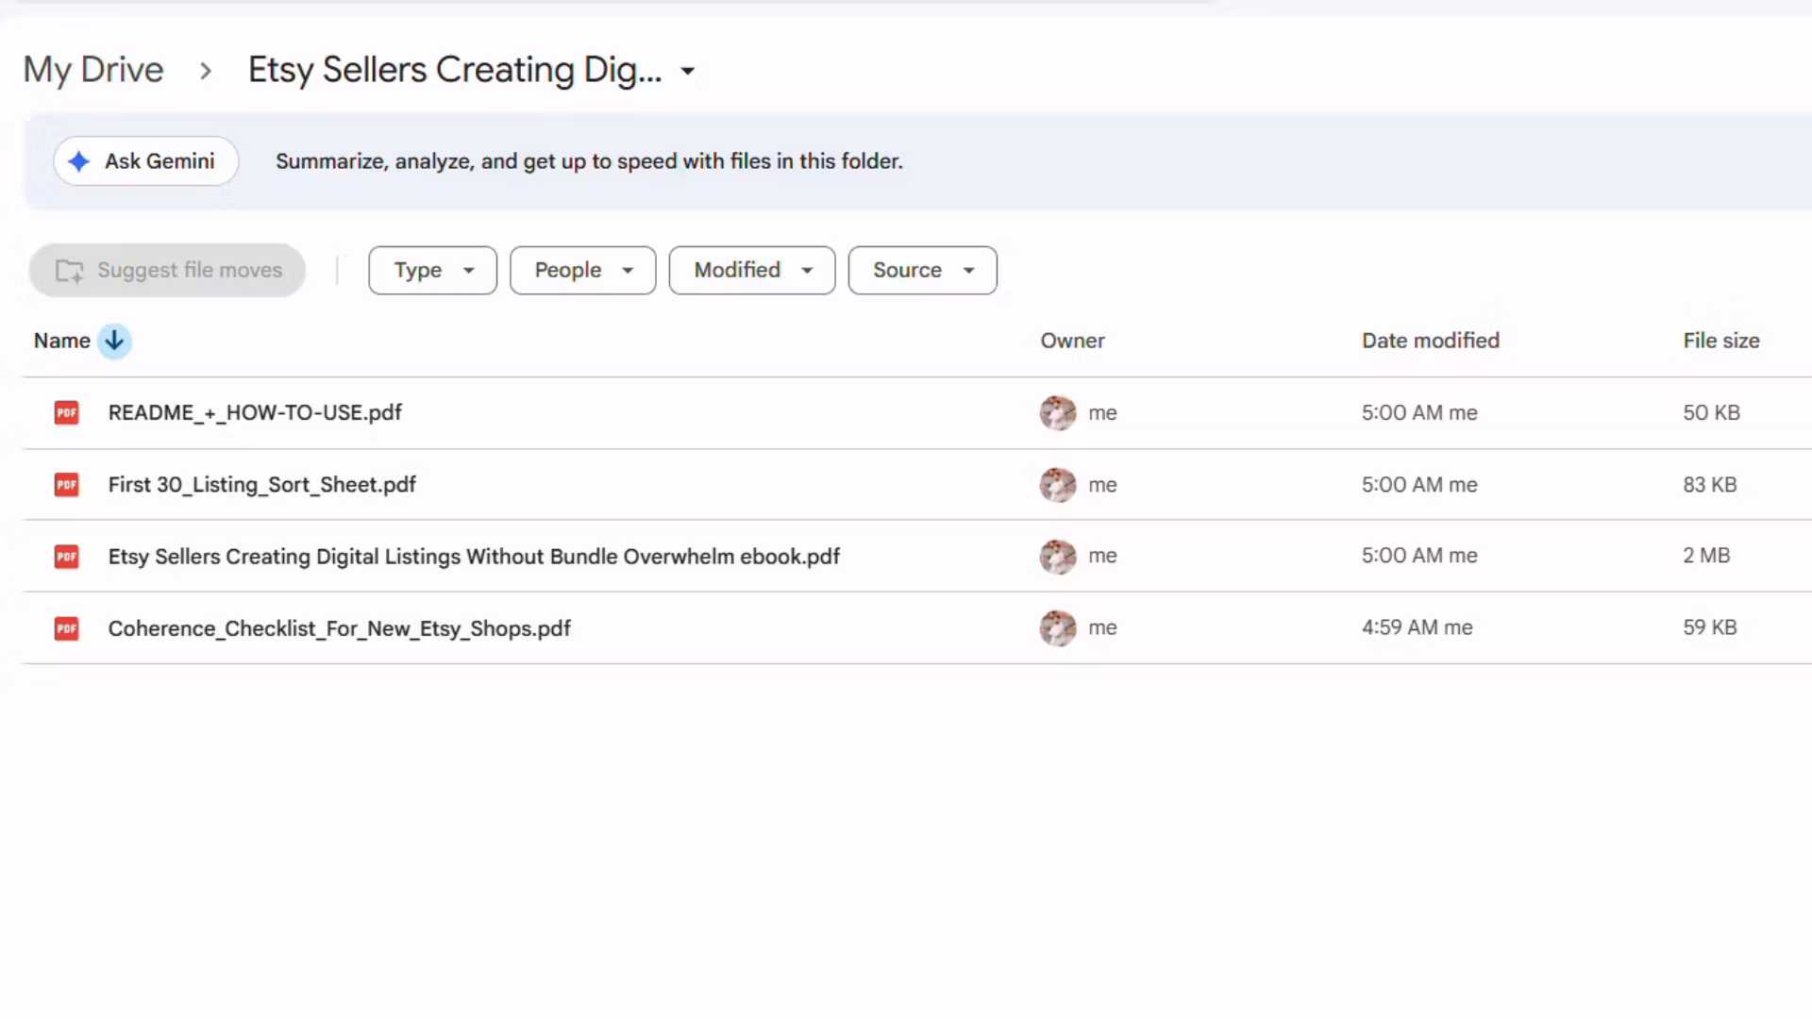
Task: Open the Source filter dropdown
Action: [x=922, y=271]
